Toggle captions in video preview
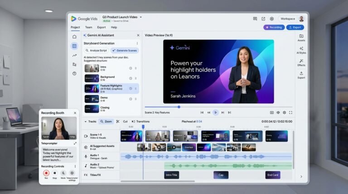 272,113
